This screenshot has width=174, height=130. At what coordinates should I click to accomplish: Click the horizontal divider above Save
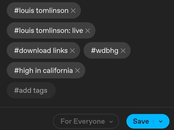pyautogui.click(x=87, y=107)
